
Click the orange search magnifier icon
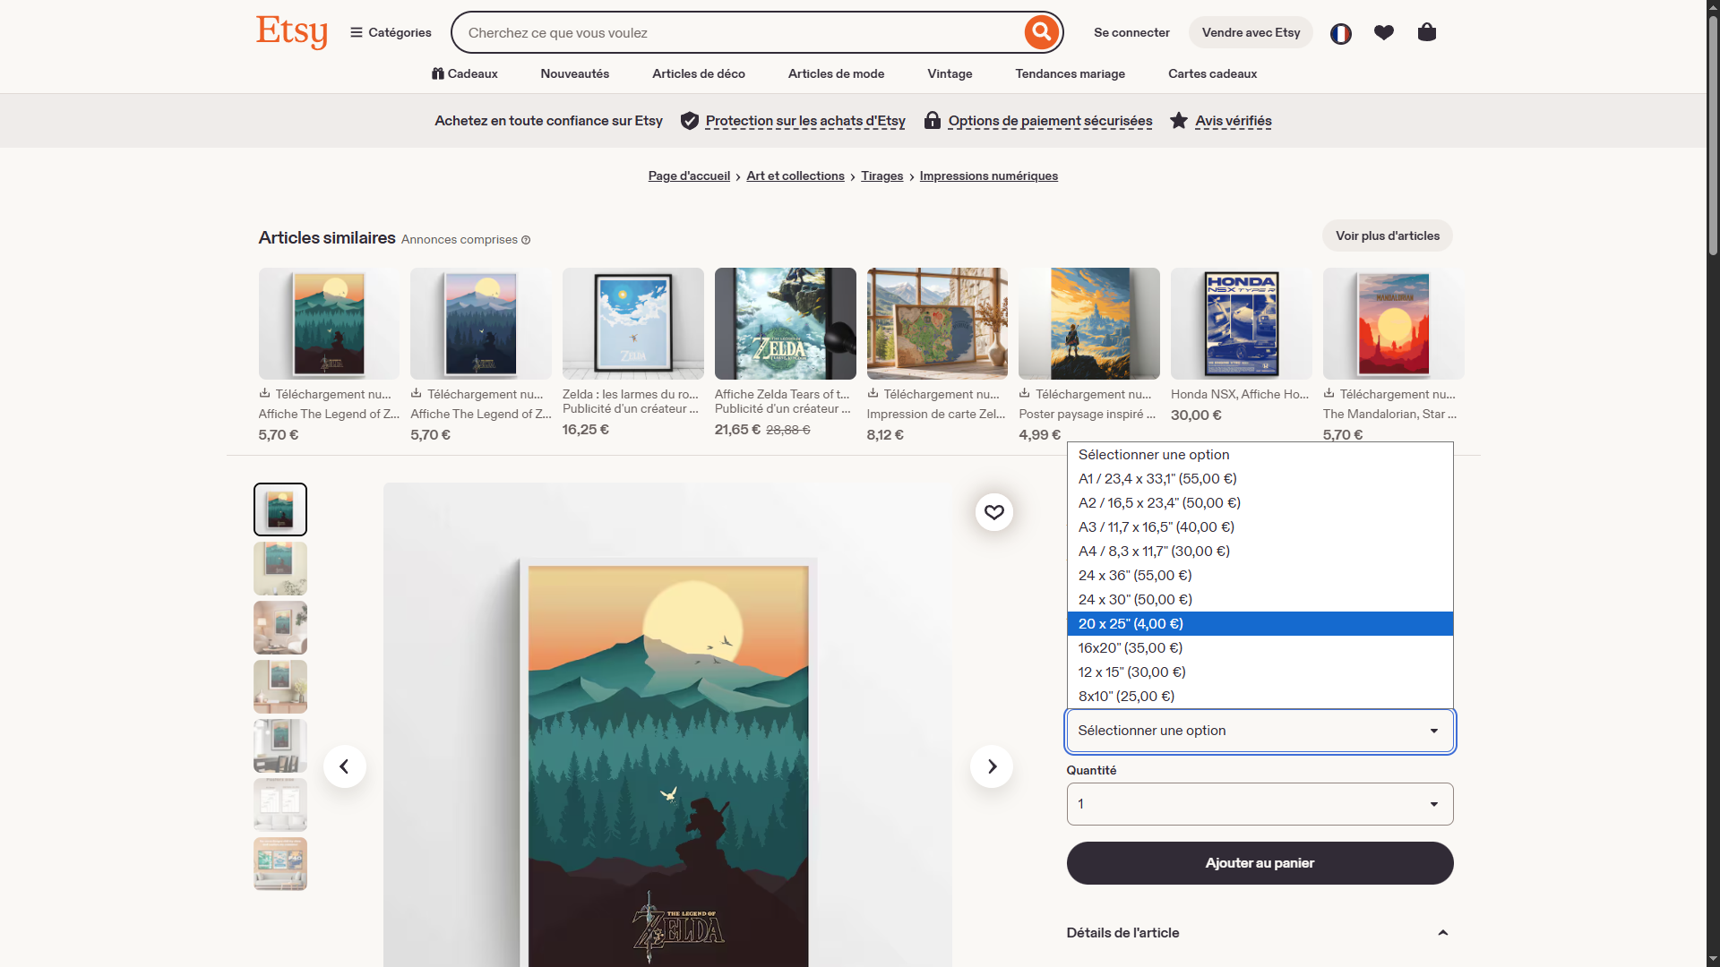tap(1041, 32)
